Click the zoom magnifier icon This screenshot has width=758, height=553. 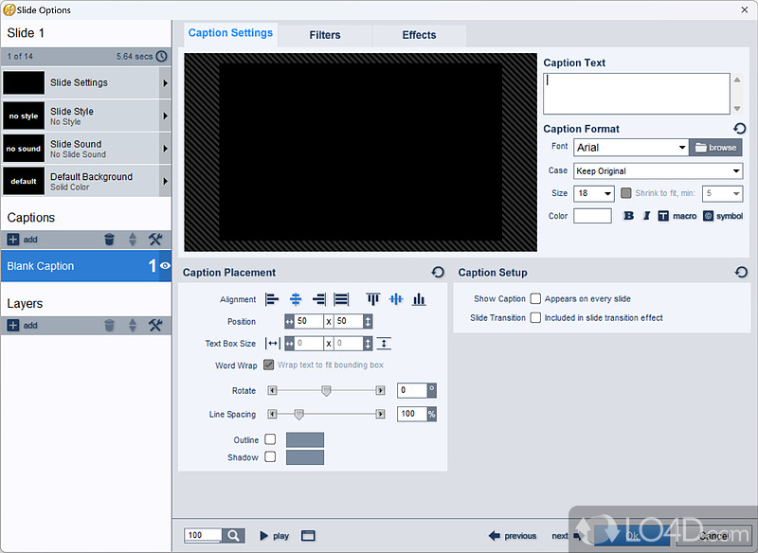tap(234, 535)
